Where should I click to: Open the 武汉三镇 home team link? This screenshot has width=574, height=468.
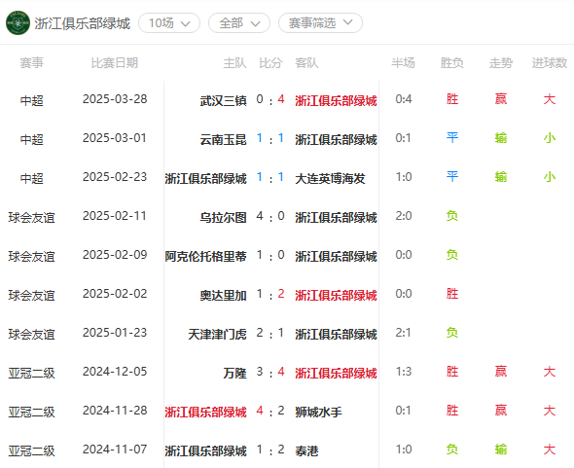click(224, 100)
